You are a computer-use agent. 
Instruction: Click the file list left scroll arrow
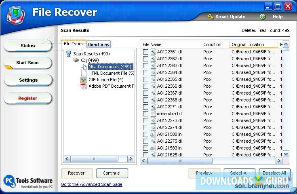tap(144, 161)
